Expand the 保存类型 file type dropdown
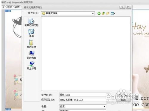 pyautogui.click(x=108, y=100)
